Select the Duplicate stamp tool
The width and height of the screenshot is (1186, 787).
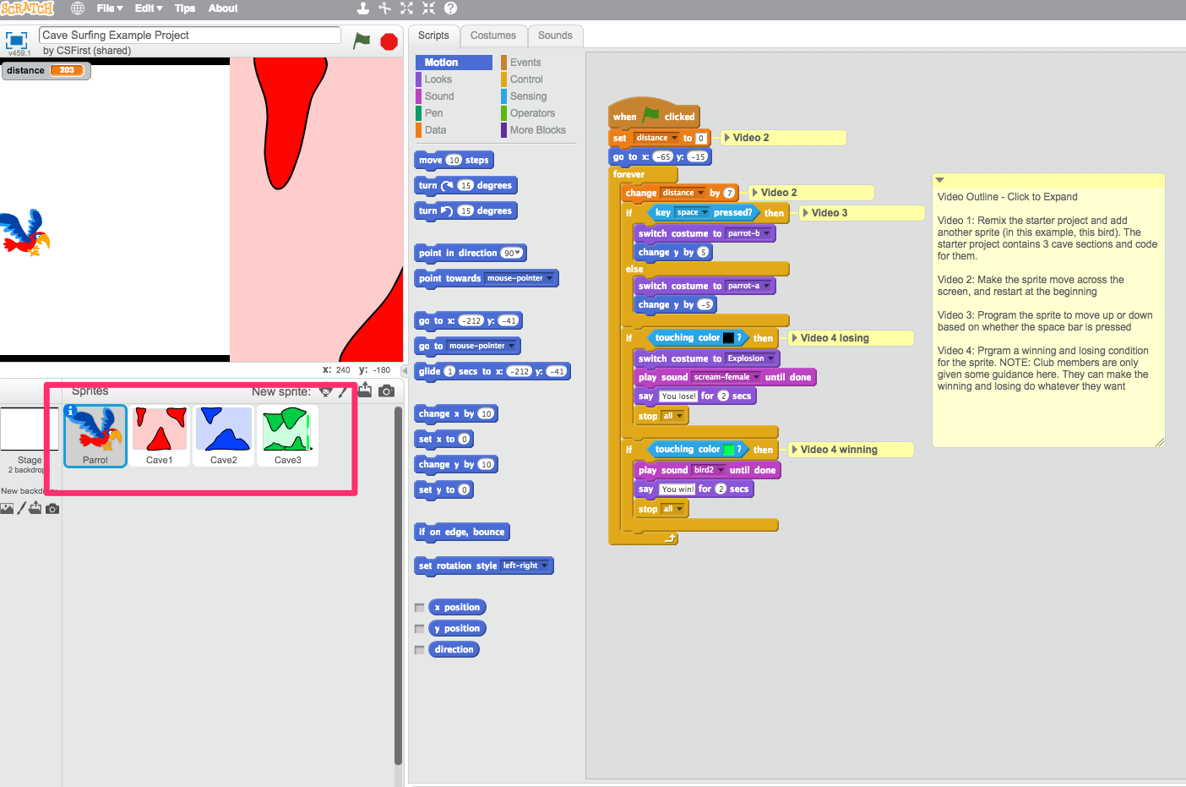coord(363,8)
